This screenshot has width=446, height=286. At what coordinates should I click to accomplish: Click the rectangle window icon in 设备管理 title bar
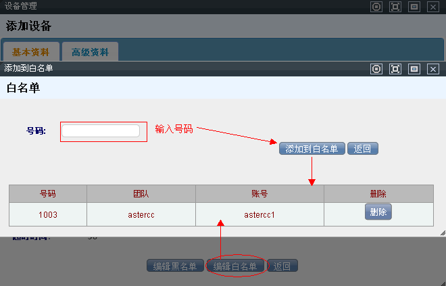coord(415,6)
